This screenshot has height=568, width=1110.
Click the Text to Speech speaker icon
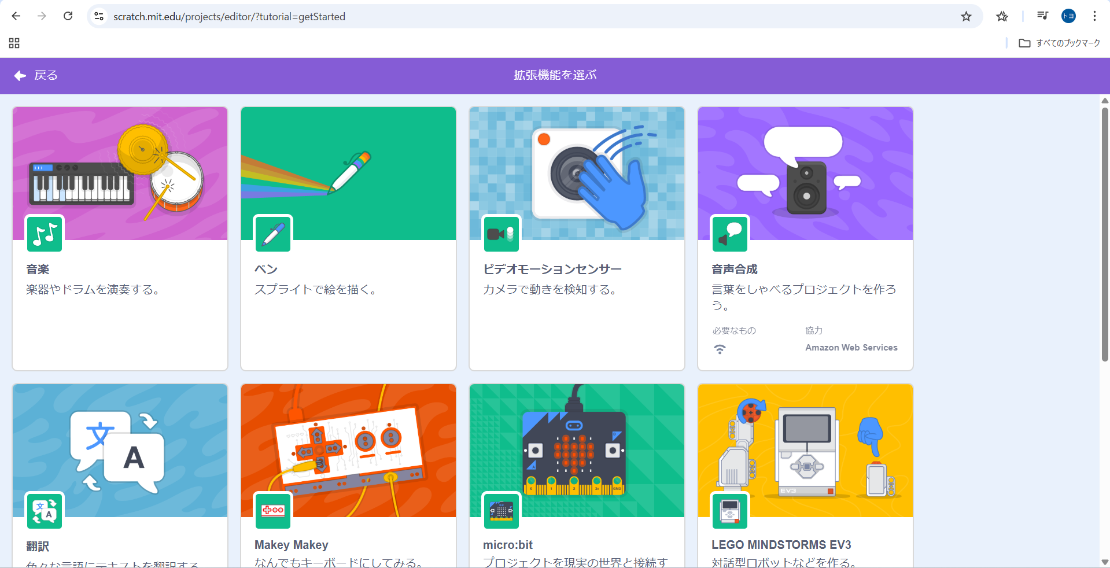(x=729, y=234)
